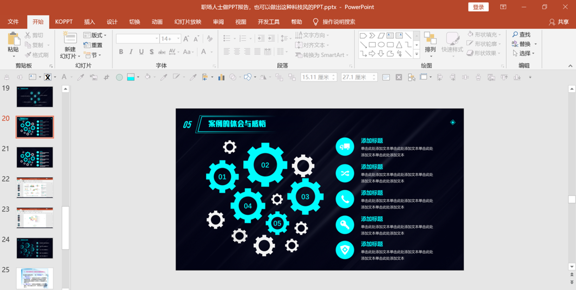Click the paint bucket icon in quick toolbar
This screenshot has width=576, height=290.
click(148, 77)
